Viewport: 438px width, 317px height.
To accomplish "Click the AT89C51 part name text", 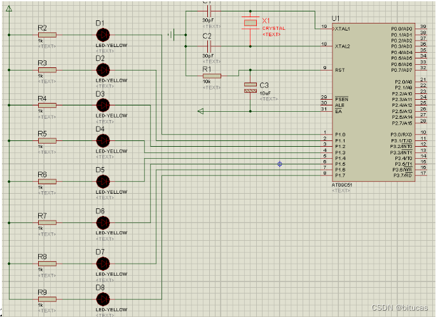I will pos(342,185).
